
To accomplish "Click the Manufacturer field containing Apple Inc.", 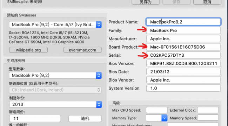I will click(183, 39).
